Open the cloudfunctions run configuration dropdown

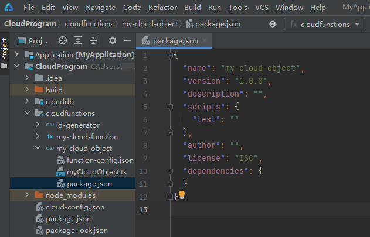[325, 24]
